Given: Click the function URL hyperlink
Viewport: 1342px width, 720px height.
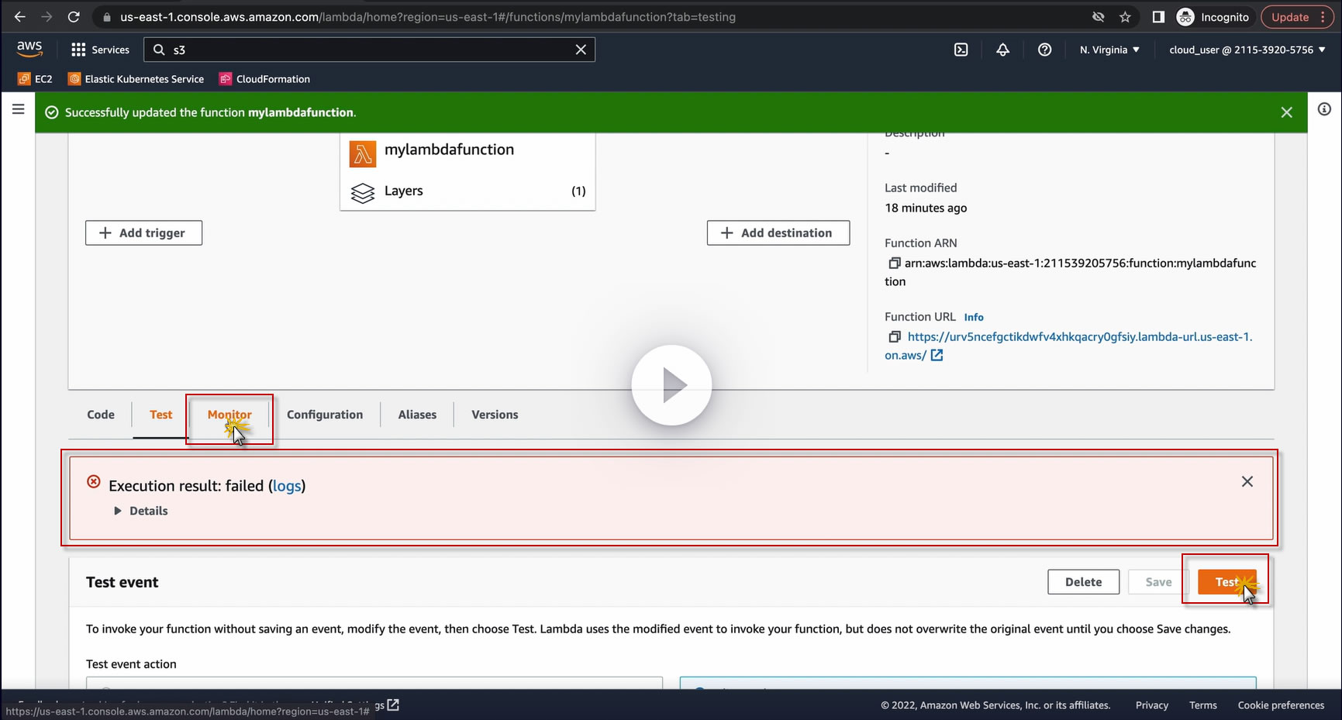Looking at the screenshot, I should click(x=1080, y=337).
